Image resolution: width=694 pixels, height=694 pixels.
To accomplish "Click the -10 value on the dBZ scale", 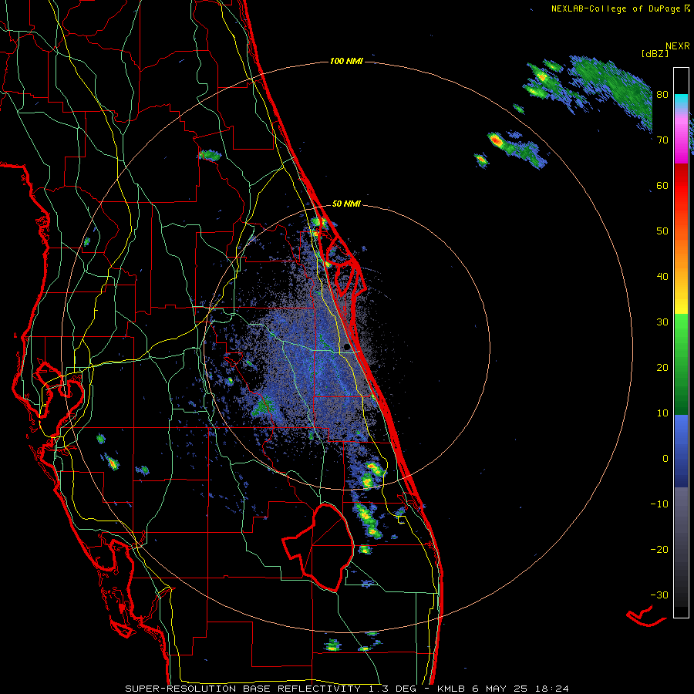I will click(x=659, y=504).
